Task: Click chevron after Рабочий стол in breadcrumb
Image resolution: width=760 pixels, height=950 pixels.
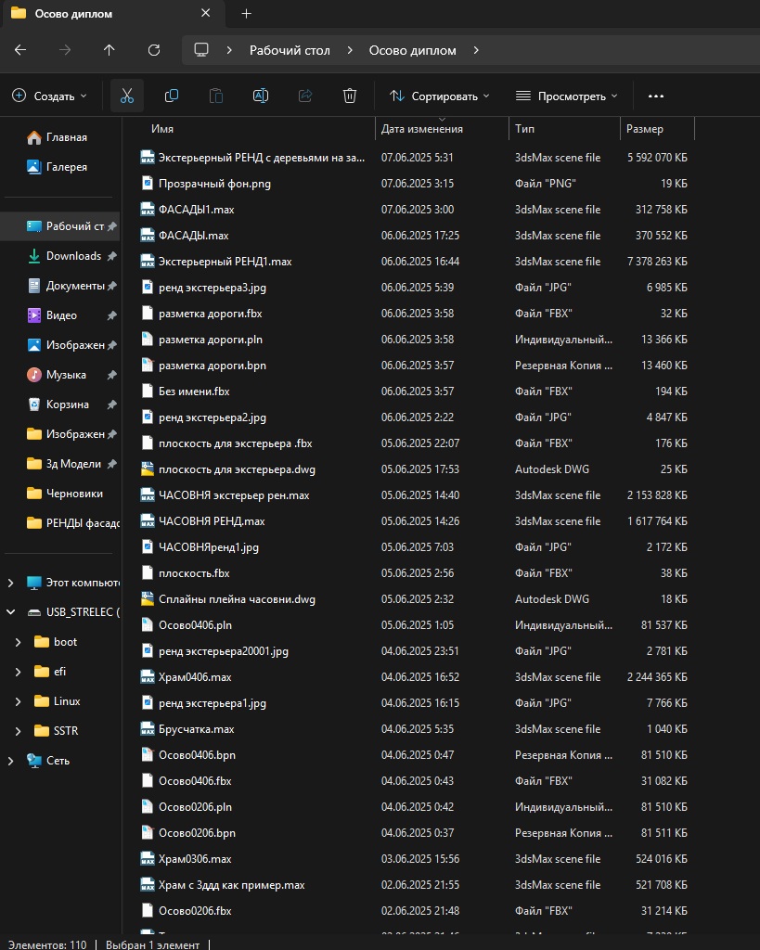Action: point(350,50)
